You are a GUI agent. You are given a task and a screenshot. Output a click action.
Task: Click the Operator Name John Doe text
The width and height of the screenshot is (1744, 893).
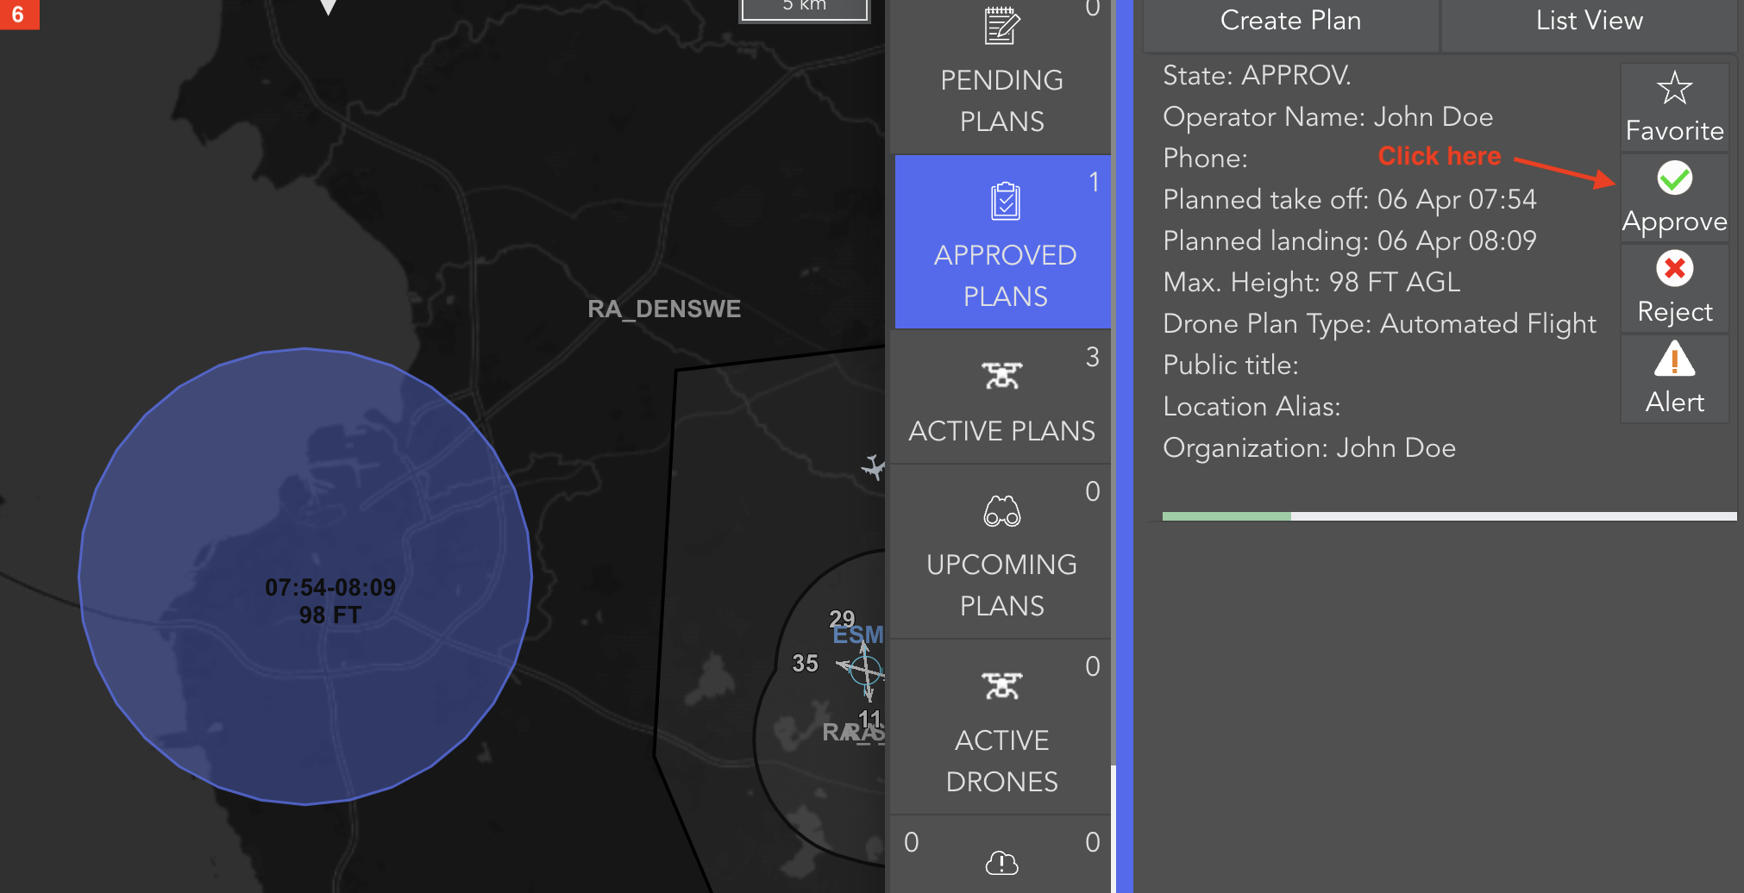[x=1327, y=117]
